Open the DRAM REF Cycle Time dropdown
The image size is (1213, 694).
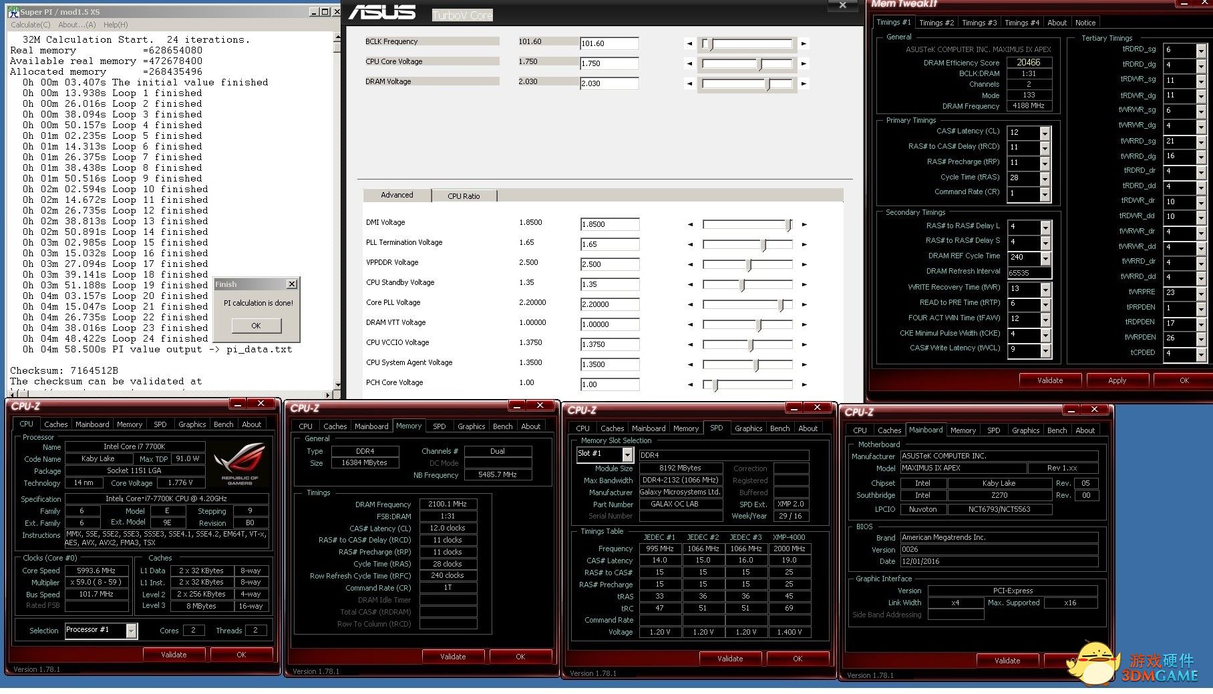coord(1045,258)
